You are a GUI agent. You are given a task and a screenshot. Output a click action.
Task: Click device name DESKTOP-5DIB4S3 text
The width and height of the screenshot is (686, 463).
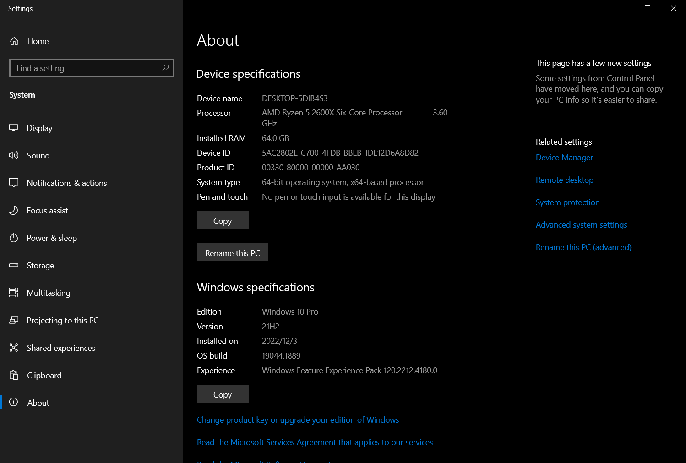[x=294, y=98]
